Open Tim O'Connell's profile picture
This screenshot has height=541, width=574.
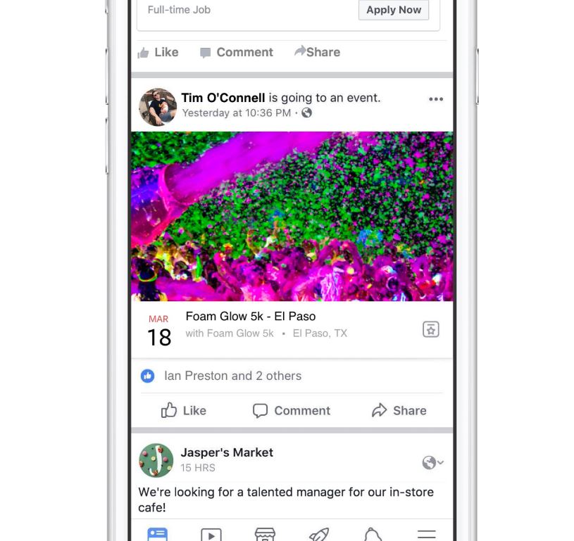[158, 106]
